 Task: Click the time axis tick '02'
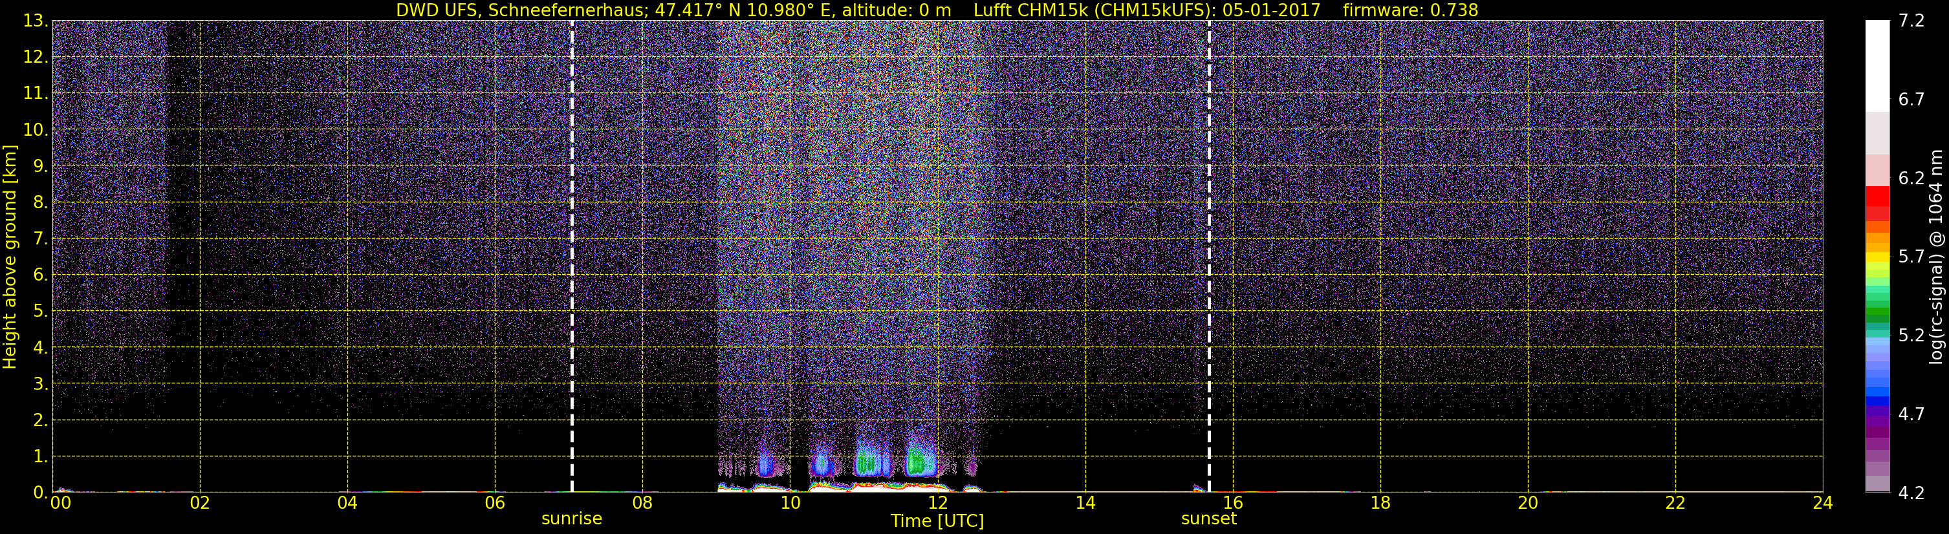200,503
